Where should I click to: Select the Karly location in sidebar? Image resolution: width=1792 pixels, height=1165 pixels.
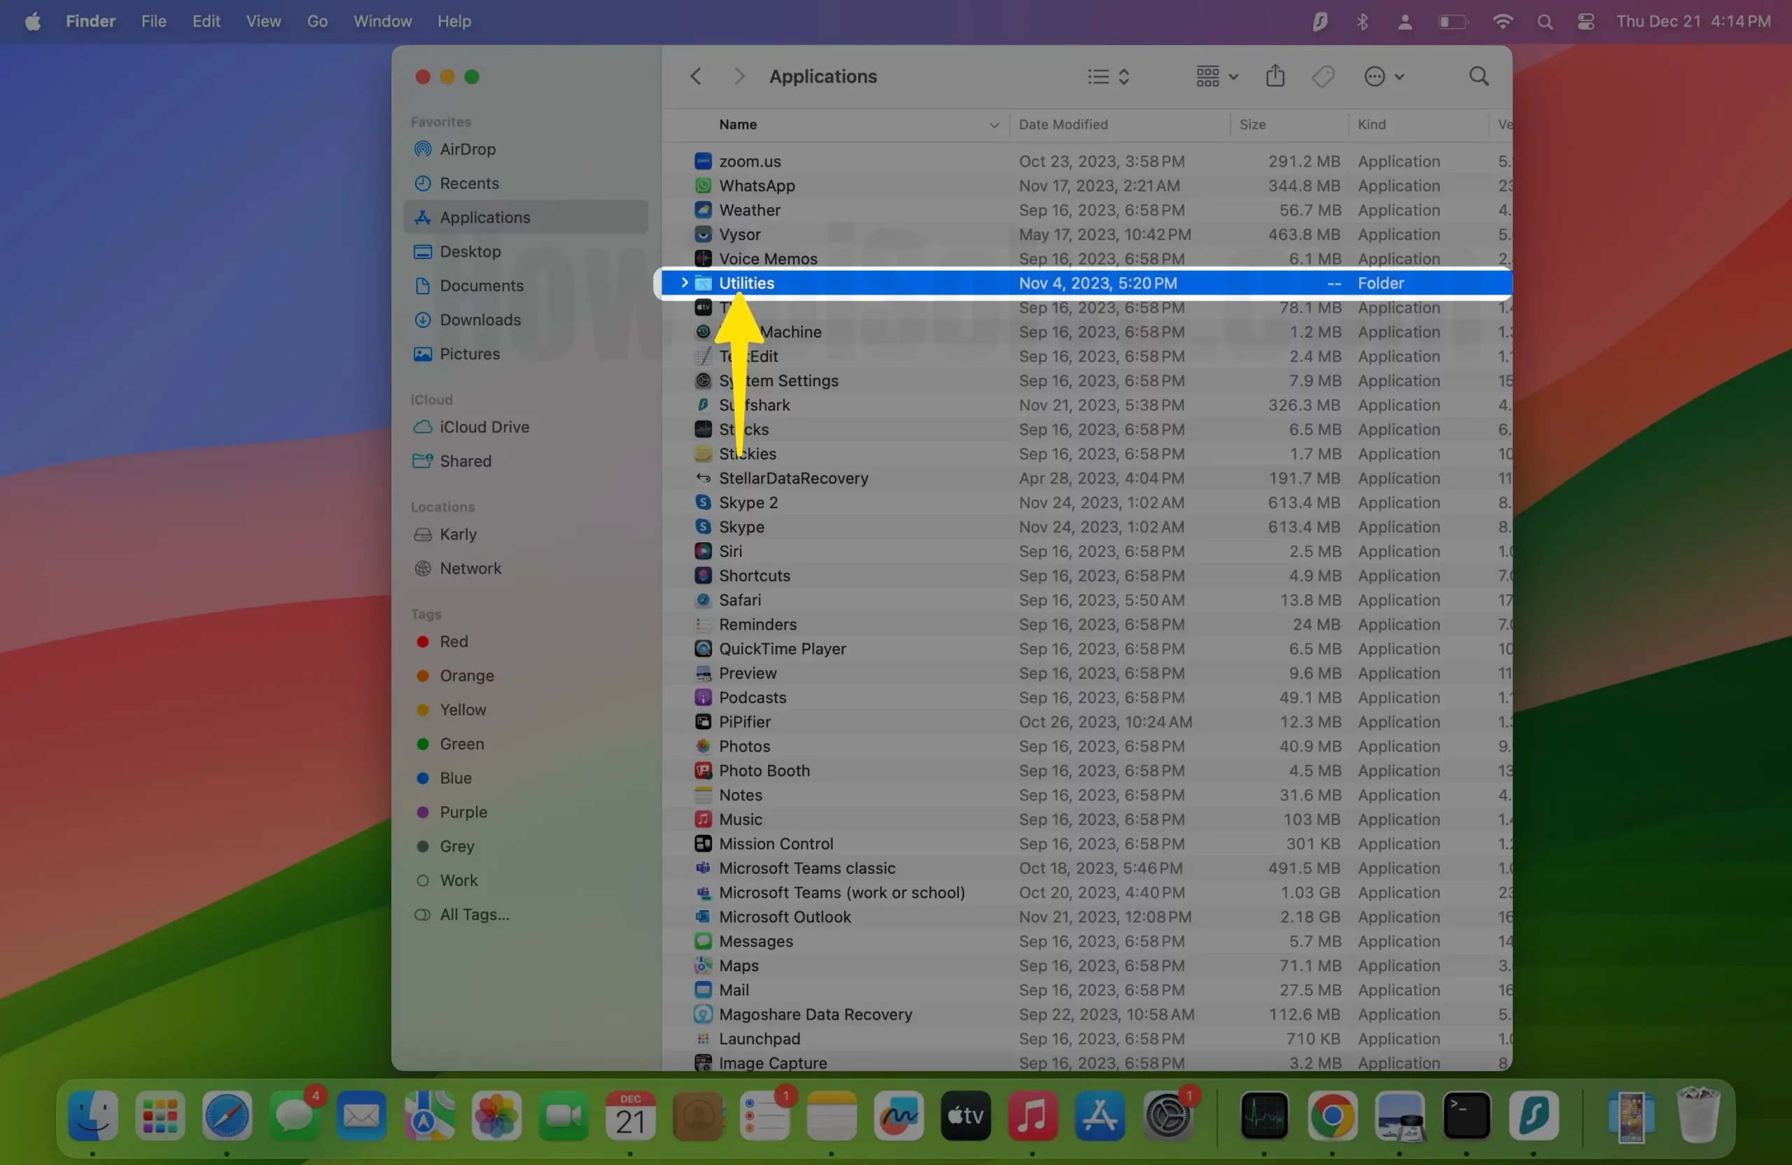[x=526, y=535]
